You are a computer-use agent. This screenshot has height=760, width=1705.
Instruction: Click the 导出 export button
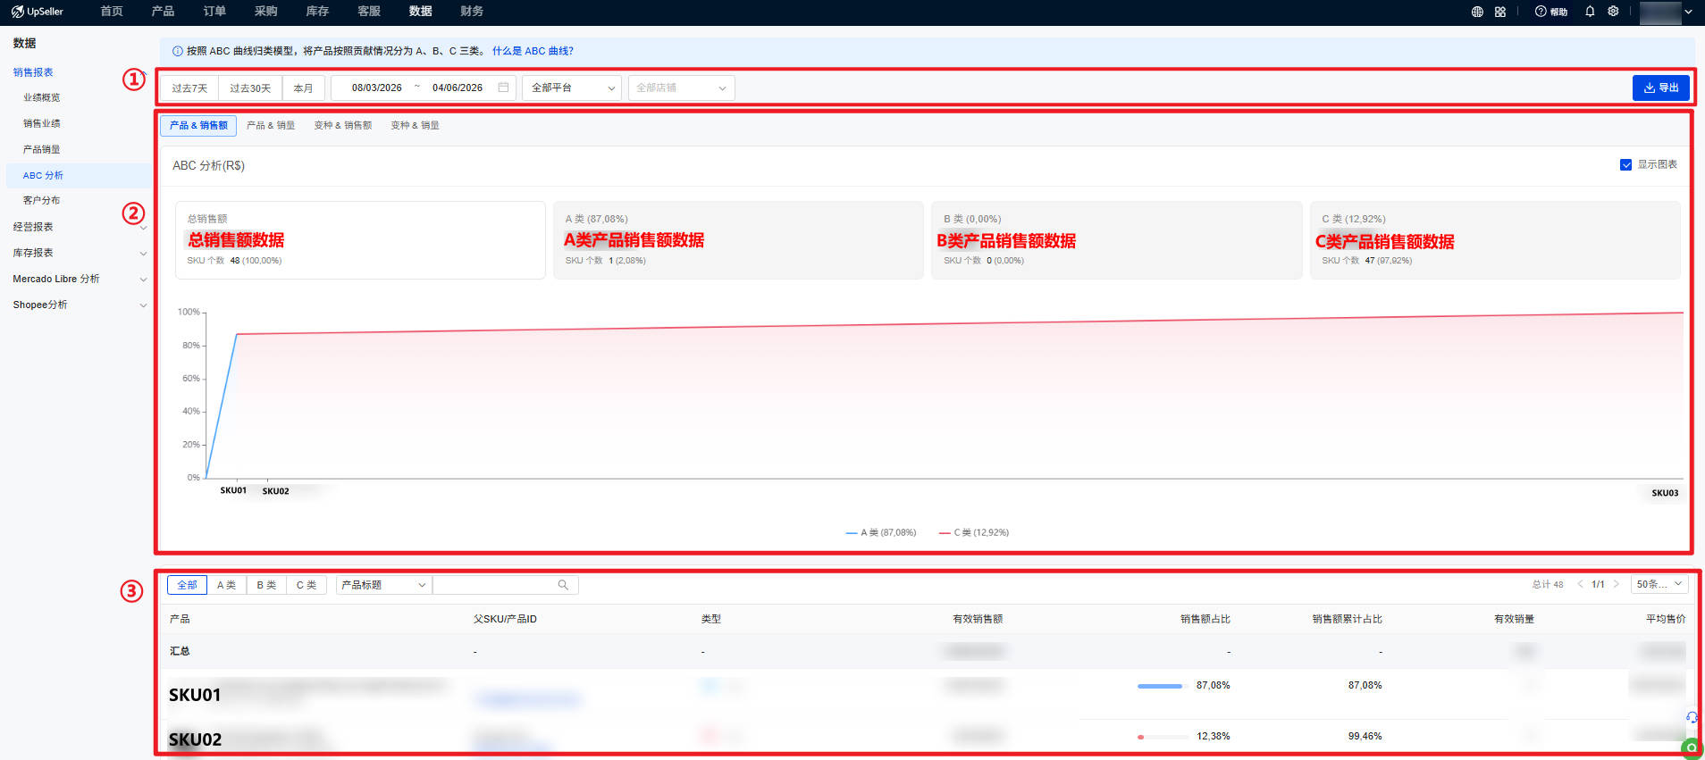click(x=1660, y=88)
